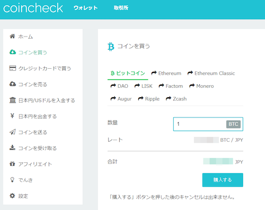Open コインを受け取る page
The height and width of the screenshot is (210, 265).
pos(38,148)
